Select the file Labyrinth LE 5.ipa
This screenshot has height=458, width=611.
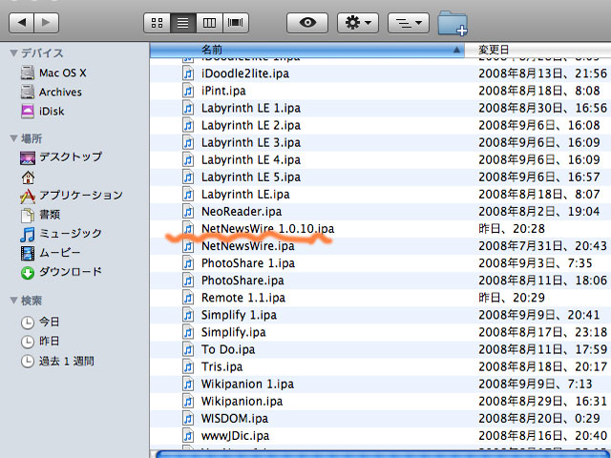pos(251,177)
